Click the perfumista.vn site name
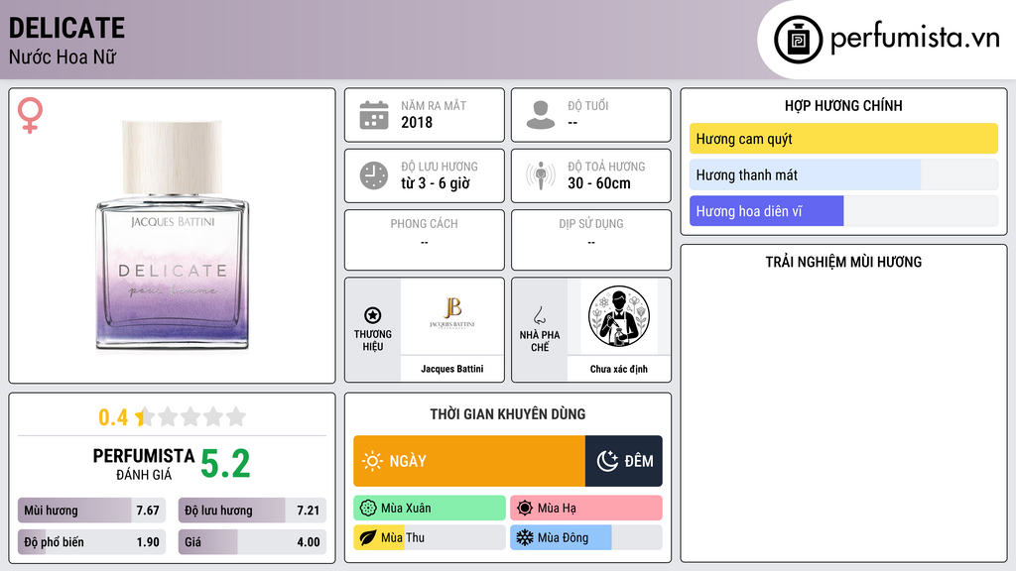 pos(915,39)
